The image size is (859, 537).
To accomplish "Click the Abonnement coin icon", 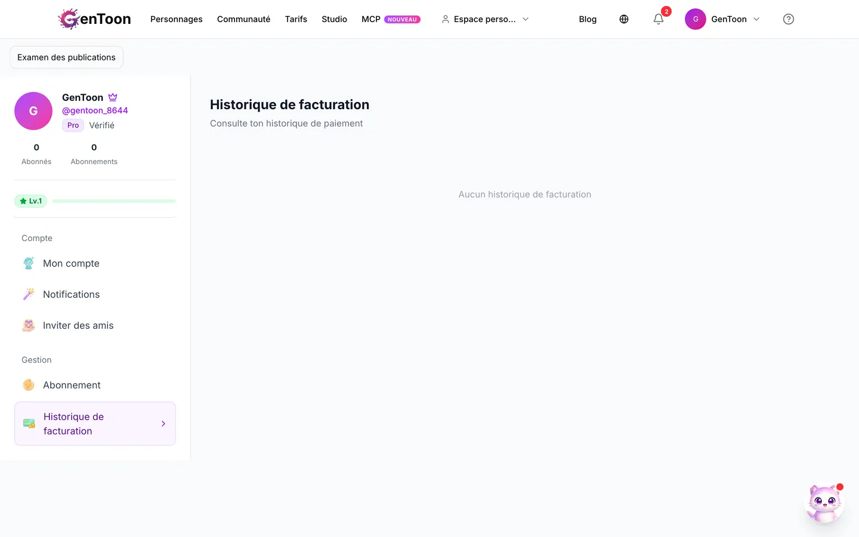I will click(29, 385).
